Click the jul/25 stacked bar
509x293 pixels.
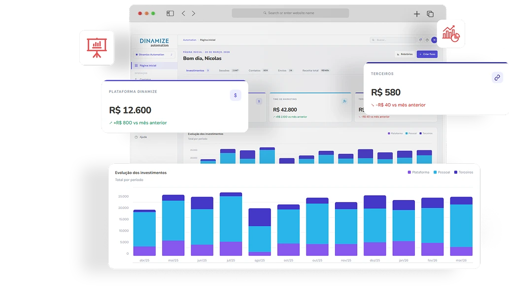[x=231, y=224]
